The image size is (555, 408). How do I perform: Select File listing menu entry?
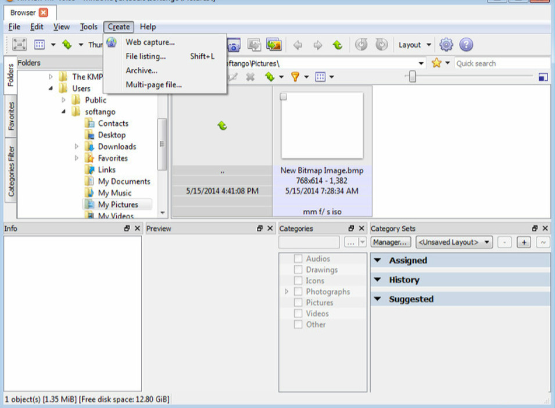tap(165, 56)
